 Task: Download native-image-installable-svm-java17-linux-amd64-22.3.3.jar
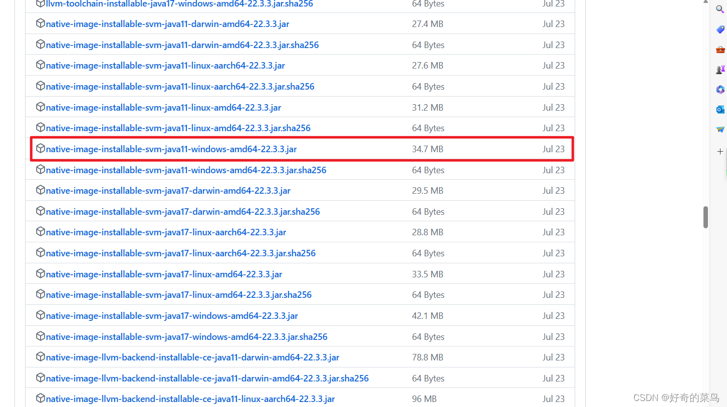[164, 274]
